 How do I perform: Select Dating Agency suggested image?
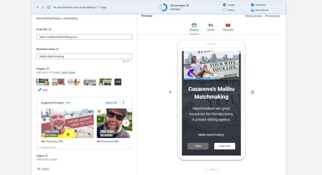[x=67, y=123]
